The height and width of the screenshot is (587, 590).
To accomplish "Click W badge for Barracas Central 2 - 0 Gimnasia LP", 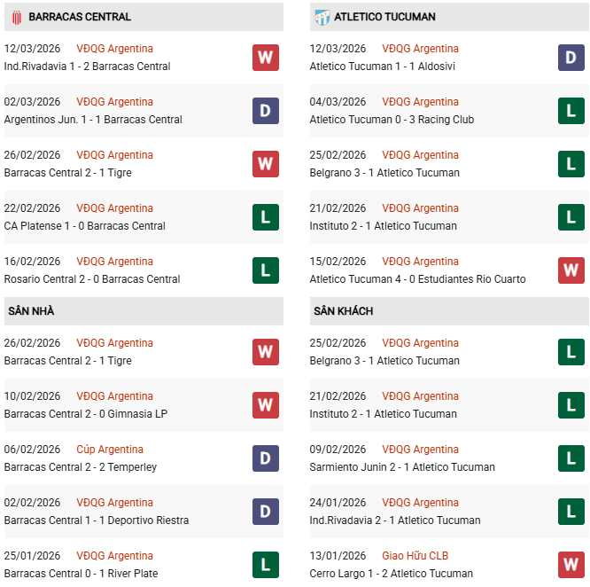I will 265,405.
